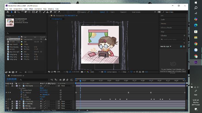202x113 pixels.
Task: Select the Camera tool
Action: click(26, 12)
